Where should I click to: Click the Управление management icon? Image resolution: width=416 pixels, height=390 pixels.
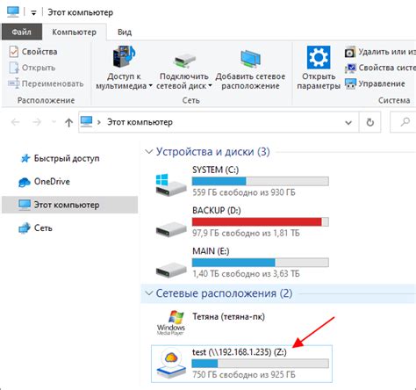coord(350,83)
